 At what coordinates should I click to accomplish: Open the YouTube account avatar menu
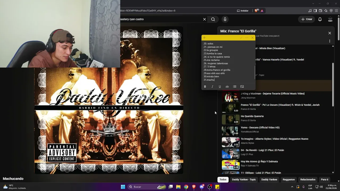tap(330, 19)
